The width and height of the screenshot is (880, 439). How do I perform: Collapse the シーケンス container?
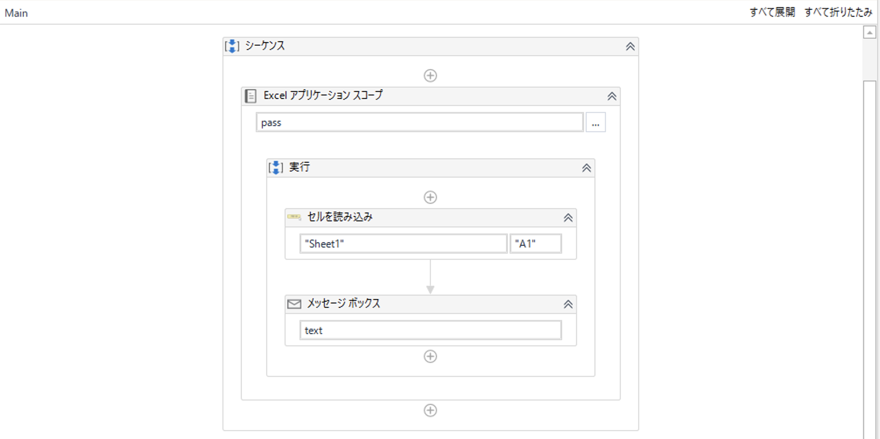[x=630, y=46]
